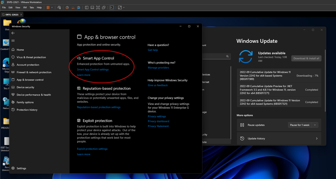Click the KB5017389 cumulative update entry
Viewport: 336px width, 179px height.
click(x=279, y=76)
